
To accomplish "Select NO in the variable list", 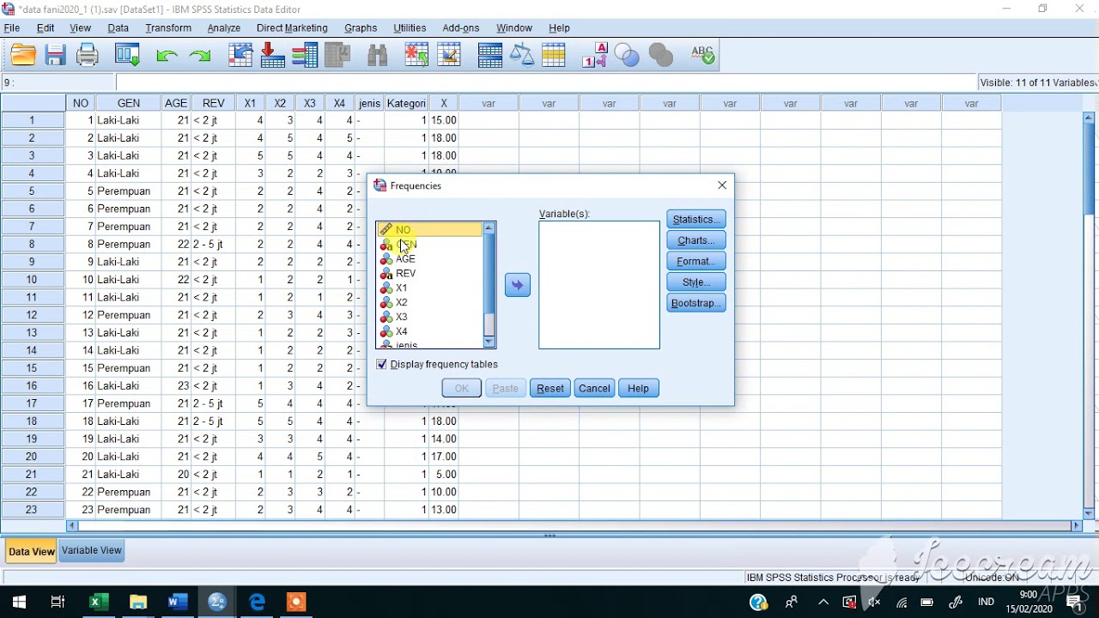I will [429, 230].
